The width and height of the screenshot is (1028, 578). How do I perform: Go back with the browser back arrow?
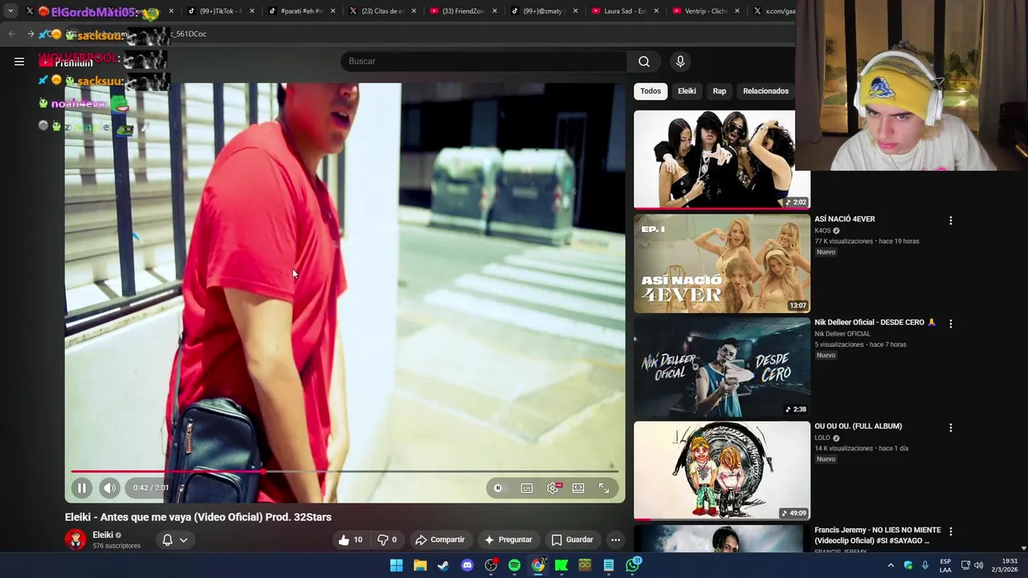point(11,34)
